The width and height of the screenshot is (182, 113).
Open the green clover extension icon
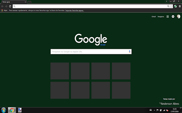[175, 6]
